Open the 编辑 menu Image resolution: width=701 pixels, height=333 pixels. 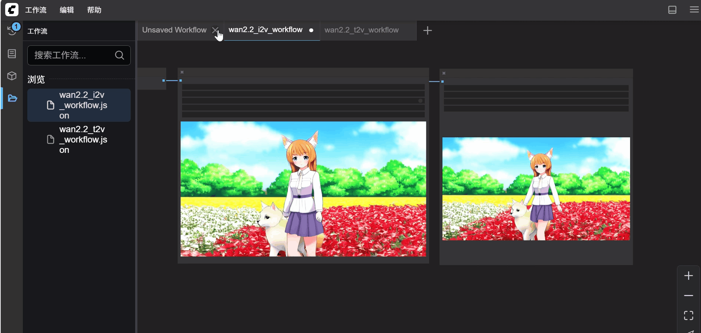coord(67,10)
